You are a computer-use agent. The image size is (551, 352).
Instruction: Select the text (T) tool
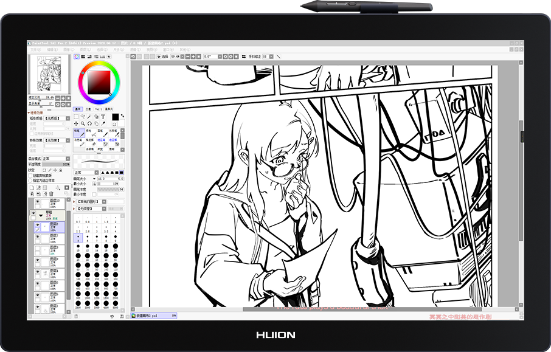pyautogui.click(x=103, y=117)
